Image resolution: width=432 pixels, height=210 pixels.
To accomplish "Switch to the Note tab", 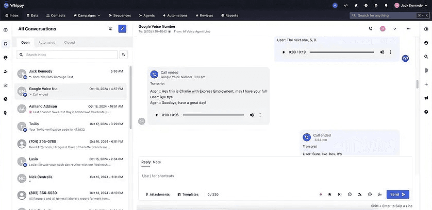I will [157, 162].
